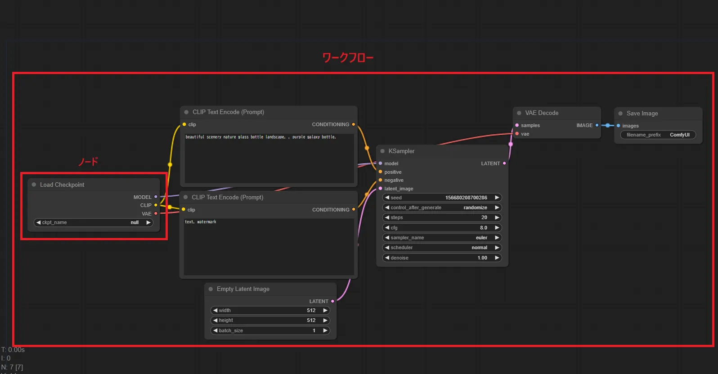718x374 pixels.
Task: Increase height with its right arrow
Action: 325,320
